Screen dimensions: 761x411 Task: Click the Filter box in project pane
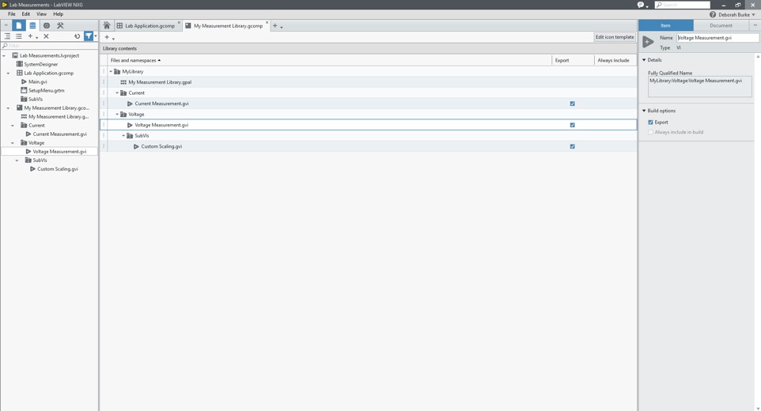click(50, 46)
